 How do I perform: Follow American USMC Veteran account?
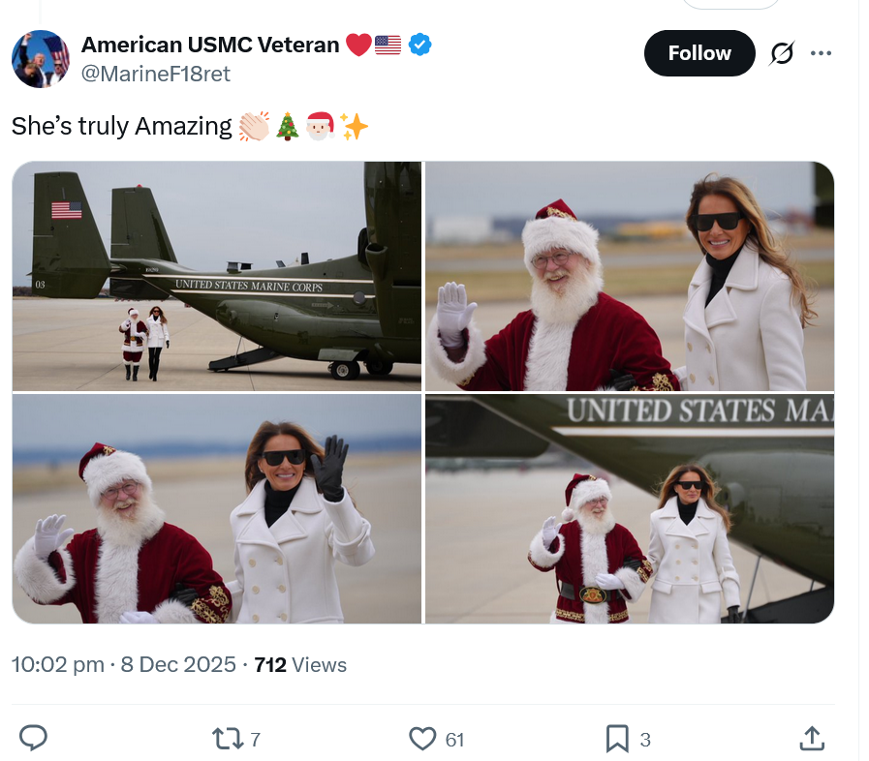pyautogui.click(x=698, y=53)
